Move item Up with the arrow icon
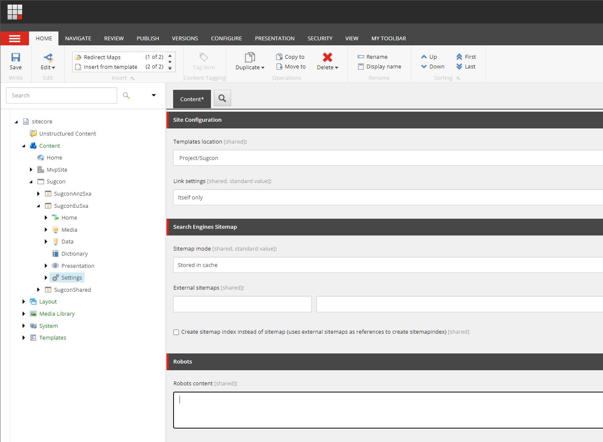Image resolution: width=603 pixels, height=442 pixels. point(424,57)
